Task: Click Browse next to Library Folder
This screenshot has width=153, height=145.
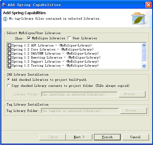Action: point(132,94)
